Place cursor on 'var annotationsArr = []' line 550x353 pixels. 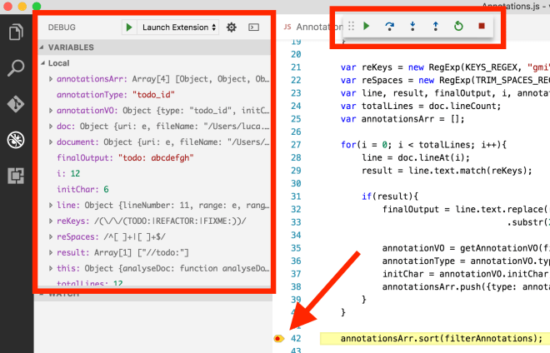(x=402, y=119)
